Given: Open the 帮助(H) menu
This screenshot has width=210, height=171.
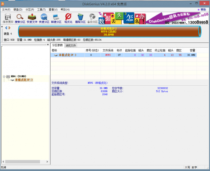Looking at the screenshot, I should point(65,10).
